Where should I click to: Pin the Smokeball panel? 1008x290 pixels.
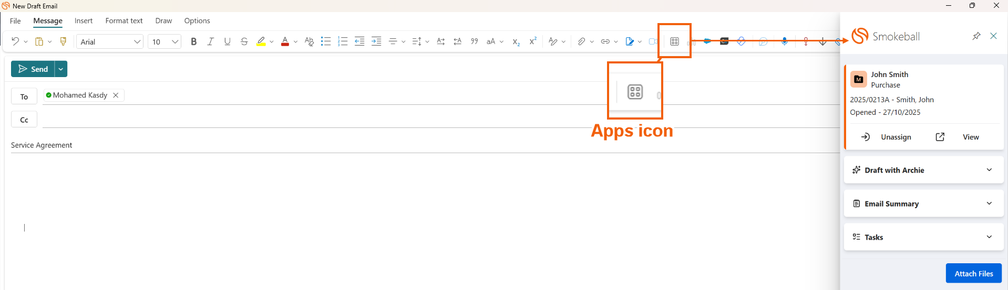click(x=976, y=36)
